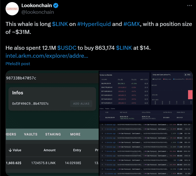Viewport: 196px width, 176px height.
Task: Click the $USDC cashtag
Action: pos(67,48)
